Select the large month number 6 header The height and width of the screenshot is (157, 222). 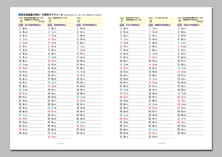[79, 21]
